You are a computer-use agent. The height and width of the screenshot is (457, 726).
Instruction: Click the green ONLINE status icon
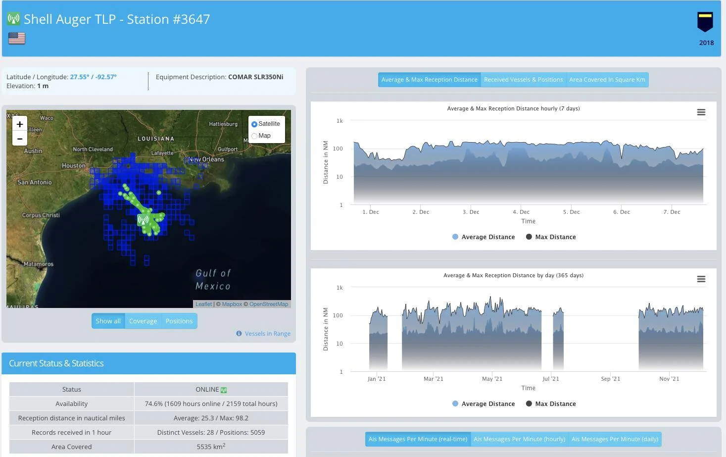pyautogui.click(x=224, y=390)
